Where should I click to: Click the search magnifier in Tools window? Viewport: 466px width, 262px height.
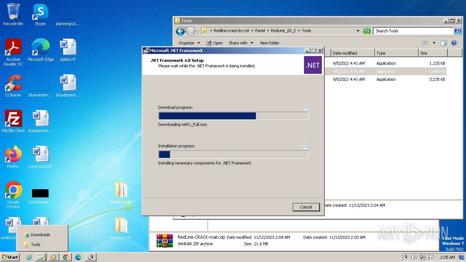457,31
